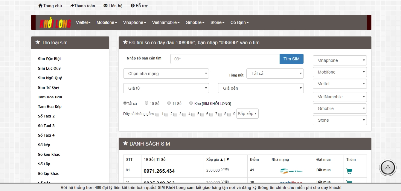Viewport: 401px width, 191px height.
Task: Open the Số Taxi 2 category
Action: click(46, 116)
